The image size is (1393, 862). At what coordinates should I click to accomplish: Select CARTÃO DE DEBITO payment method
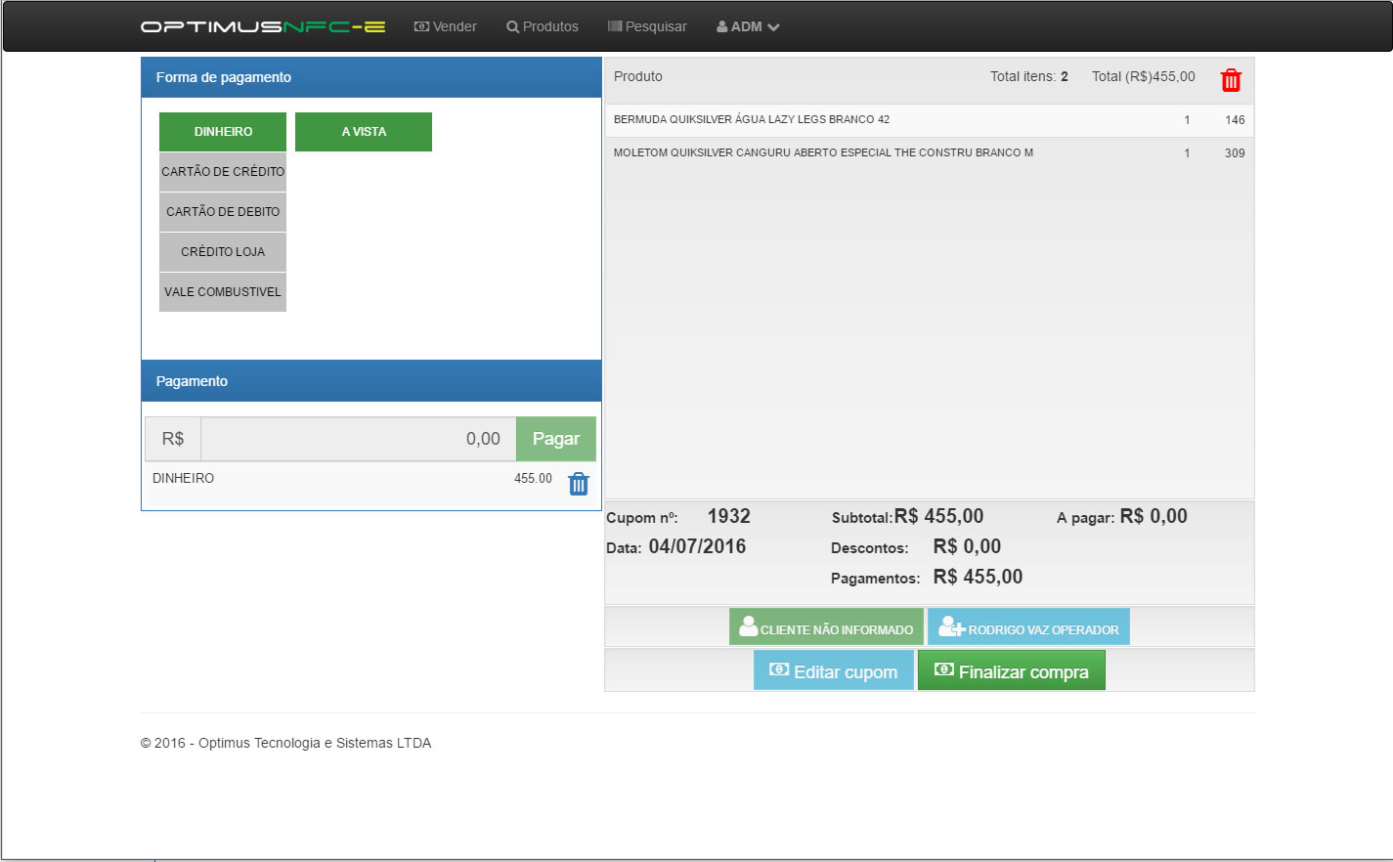(x=223, y=212)
